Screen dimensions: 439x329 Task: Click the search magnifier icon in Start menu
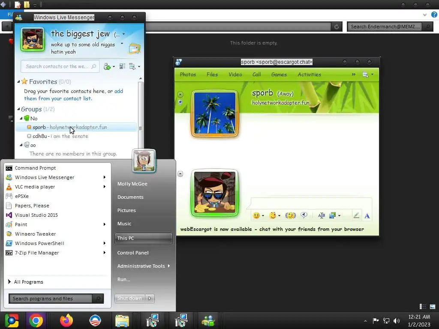tap(98, 299)
